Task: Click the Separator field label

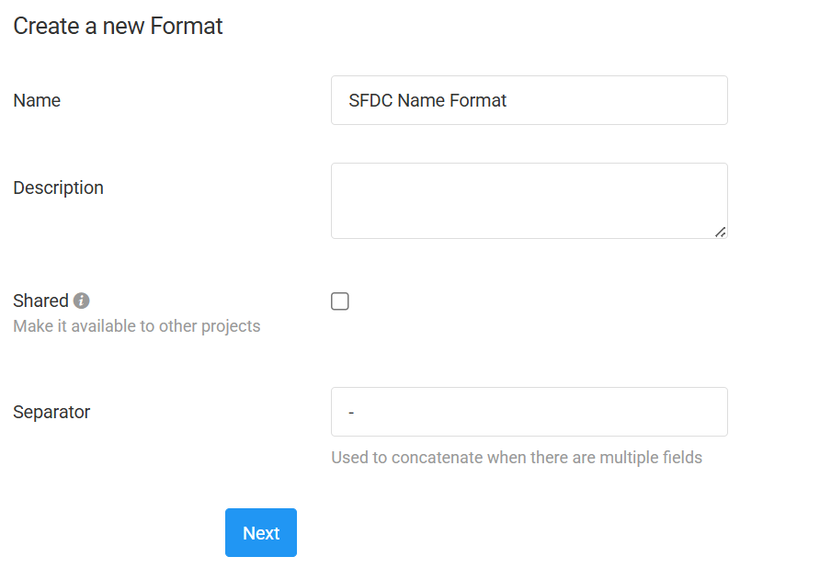Action: pyautogui.click(x=51, y=412)
